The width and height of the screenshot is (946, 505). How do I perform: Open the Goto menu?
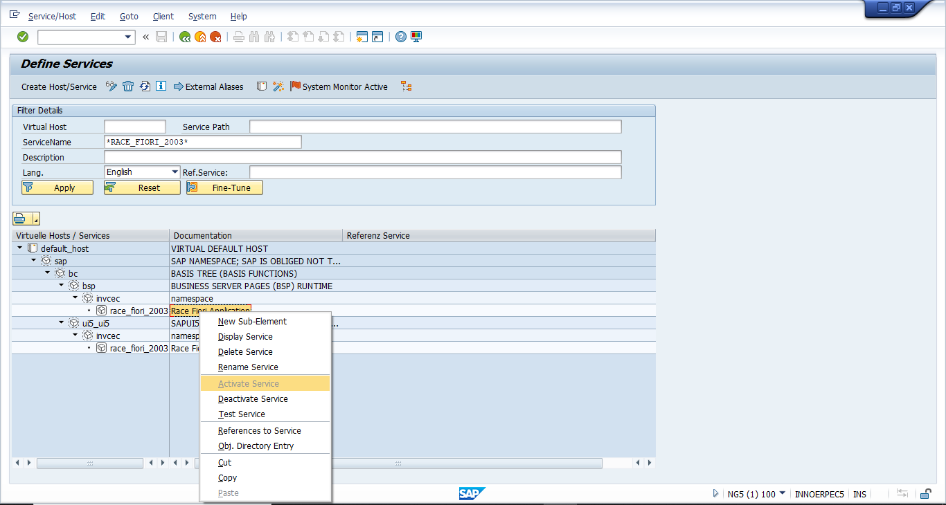pyautogui.click(x=129, y=16)
